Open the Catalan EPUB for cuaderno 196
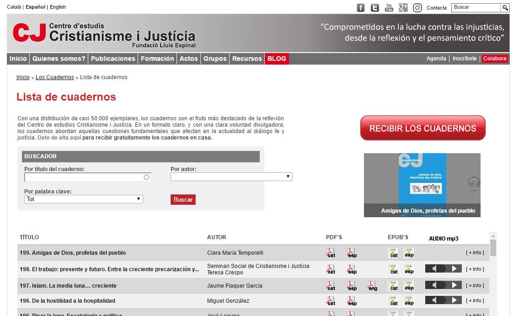 [393, 301]
